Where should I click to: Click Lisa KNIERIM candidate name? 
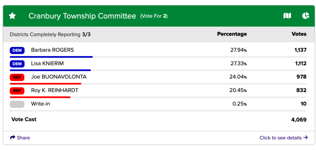pos(47,63)
